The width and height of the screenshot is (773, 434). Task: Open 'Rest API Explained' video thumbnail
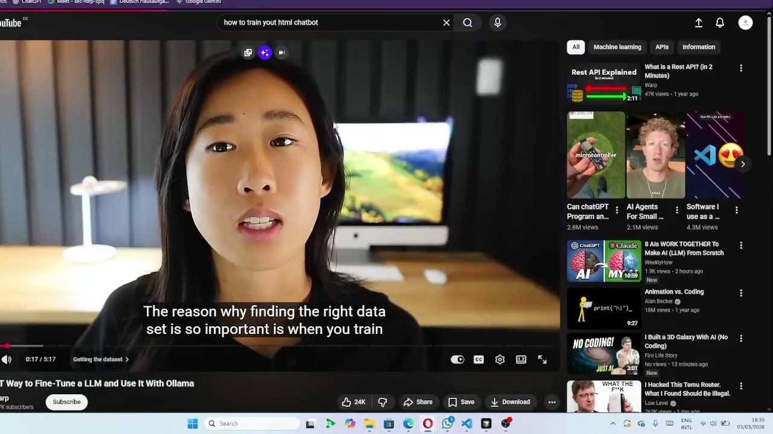point(604,83)
